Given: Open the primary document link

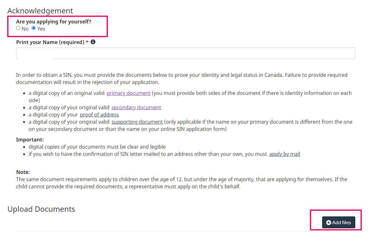Looking at the screenshot, I should pyautogui.click(x=129, y=93).
